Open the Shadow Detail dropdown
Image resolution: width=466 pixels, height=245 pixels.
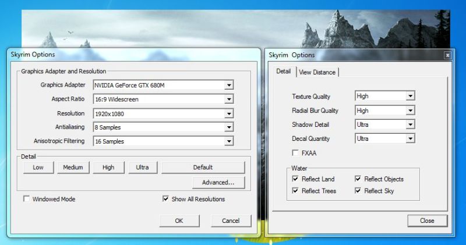click(x=410, y=125)
